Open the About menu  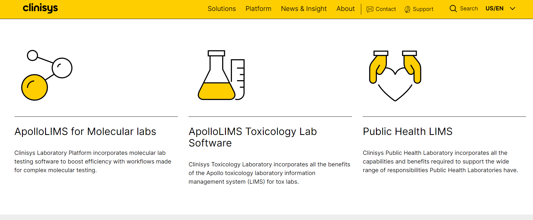coord(346,9)
